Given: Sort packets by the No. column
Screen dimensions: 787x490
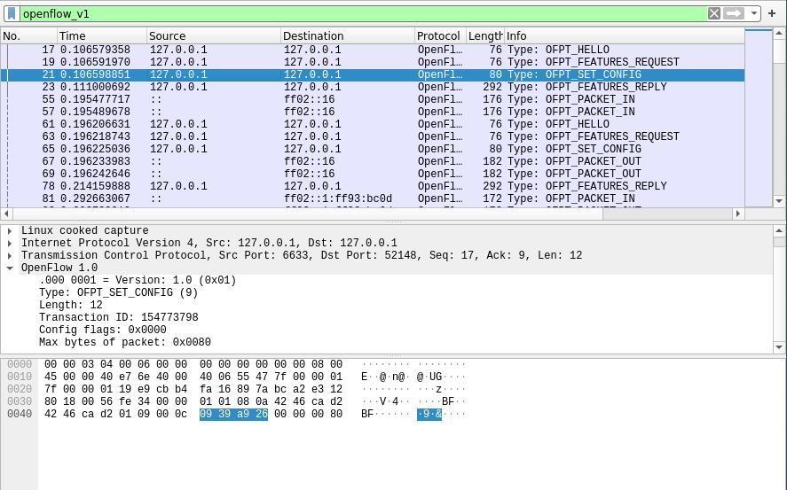Looking at the screenshot, I should (x=29, y=36).
